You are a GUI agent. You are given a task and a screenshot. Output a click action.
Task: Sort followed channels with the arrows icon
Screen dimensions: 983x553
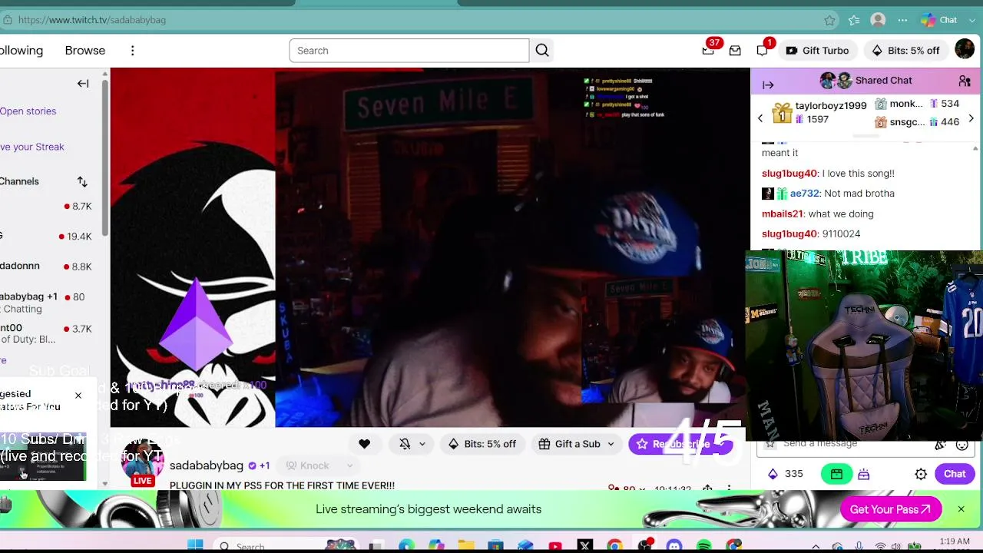[x=82, y=181]
